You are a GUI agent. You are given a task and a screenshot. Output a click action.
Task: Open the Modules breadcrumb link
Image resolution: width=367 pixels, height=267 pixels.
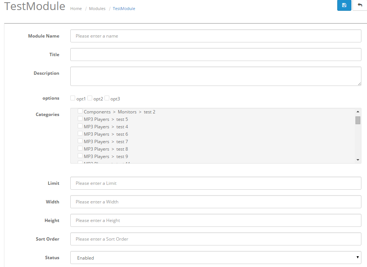tap(97, 9)
